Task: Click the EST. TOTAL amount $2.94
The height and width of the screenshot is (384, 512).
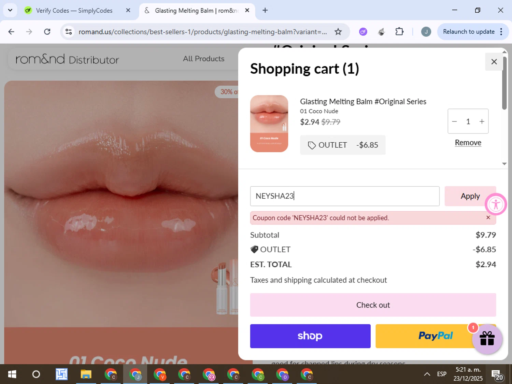Action: [x=486, y=265]
